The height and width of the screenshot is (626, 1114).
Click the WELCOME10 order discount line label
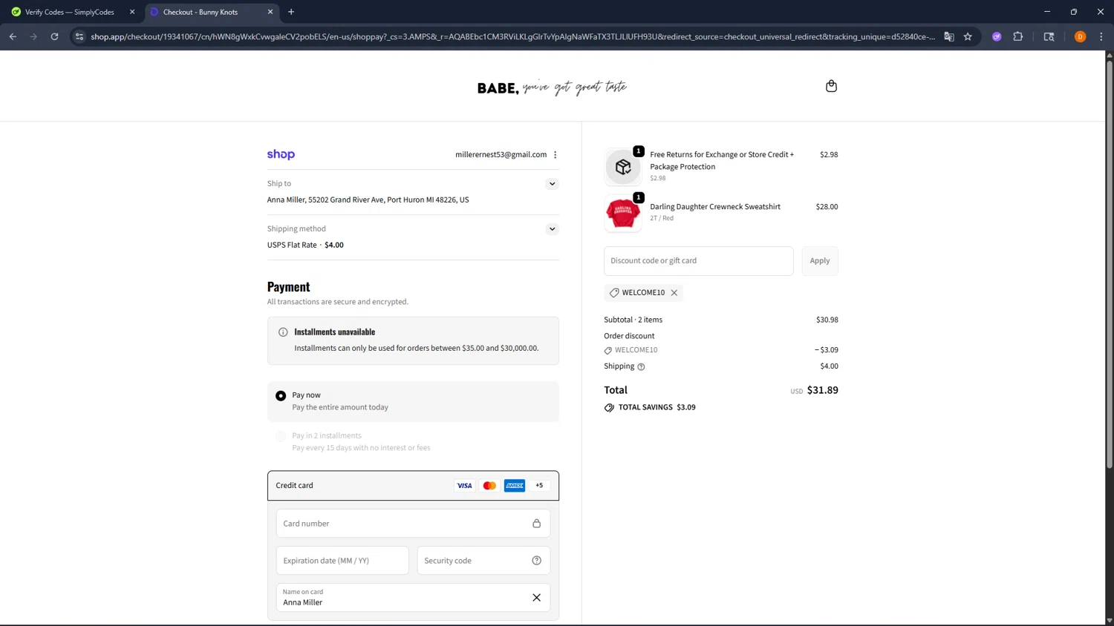[x=636, y=350]
